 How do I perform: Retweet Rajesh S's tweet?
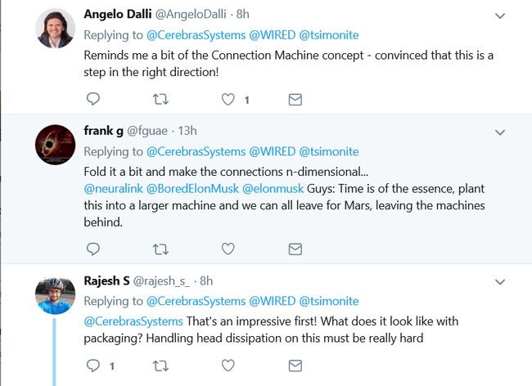tap(160, 366)
